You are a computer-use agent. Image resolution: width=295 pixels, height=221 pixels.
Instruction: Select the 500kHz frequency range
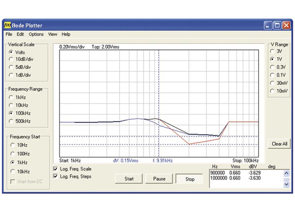[x=20, y=121]
